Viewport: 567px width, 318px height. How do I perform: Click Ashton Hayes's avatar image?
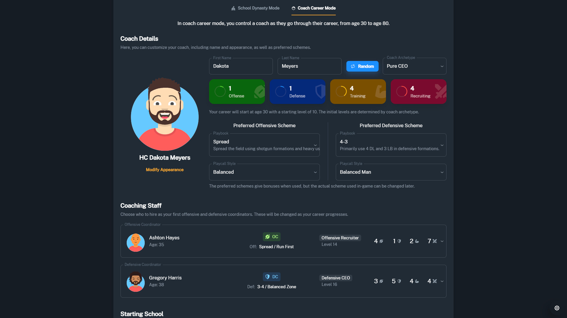click(x=136, y=243)
